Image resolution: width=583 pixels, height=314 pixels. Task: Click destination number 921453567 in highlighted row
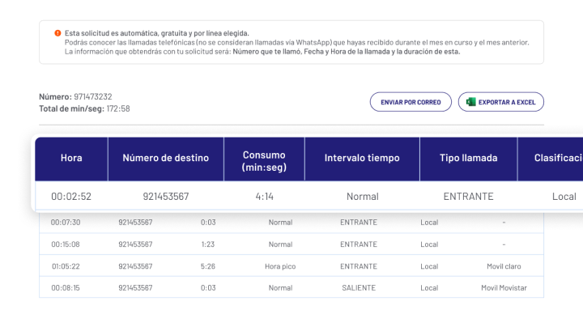coord(166,196)
